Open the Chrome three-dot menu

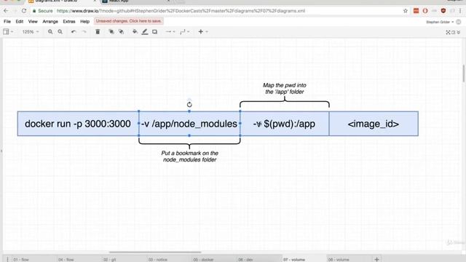click(461, 11)
